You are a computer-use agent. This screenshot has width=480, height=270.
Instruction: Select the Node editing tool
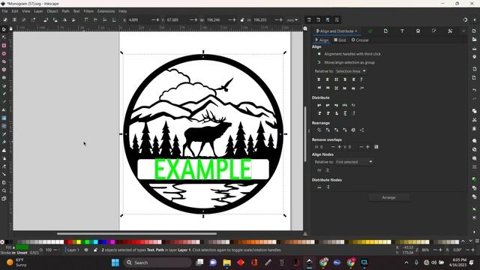(4, 37)
